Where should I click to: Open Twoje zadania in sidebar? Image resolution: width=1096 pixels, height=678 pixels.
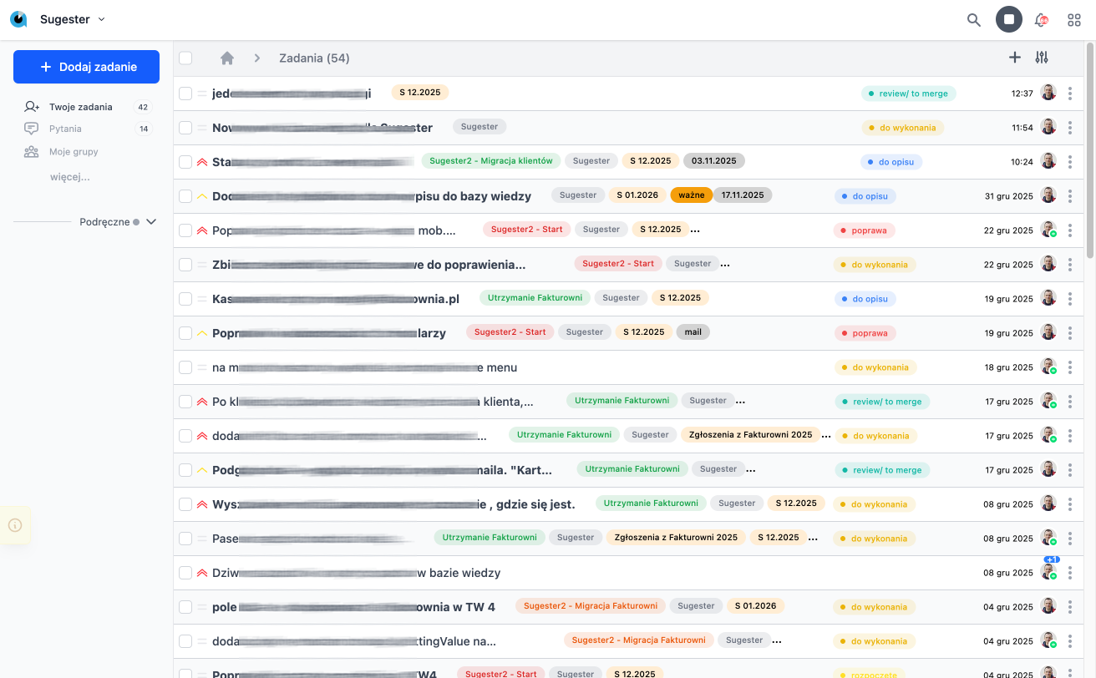point(80,107)
